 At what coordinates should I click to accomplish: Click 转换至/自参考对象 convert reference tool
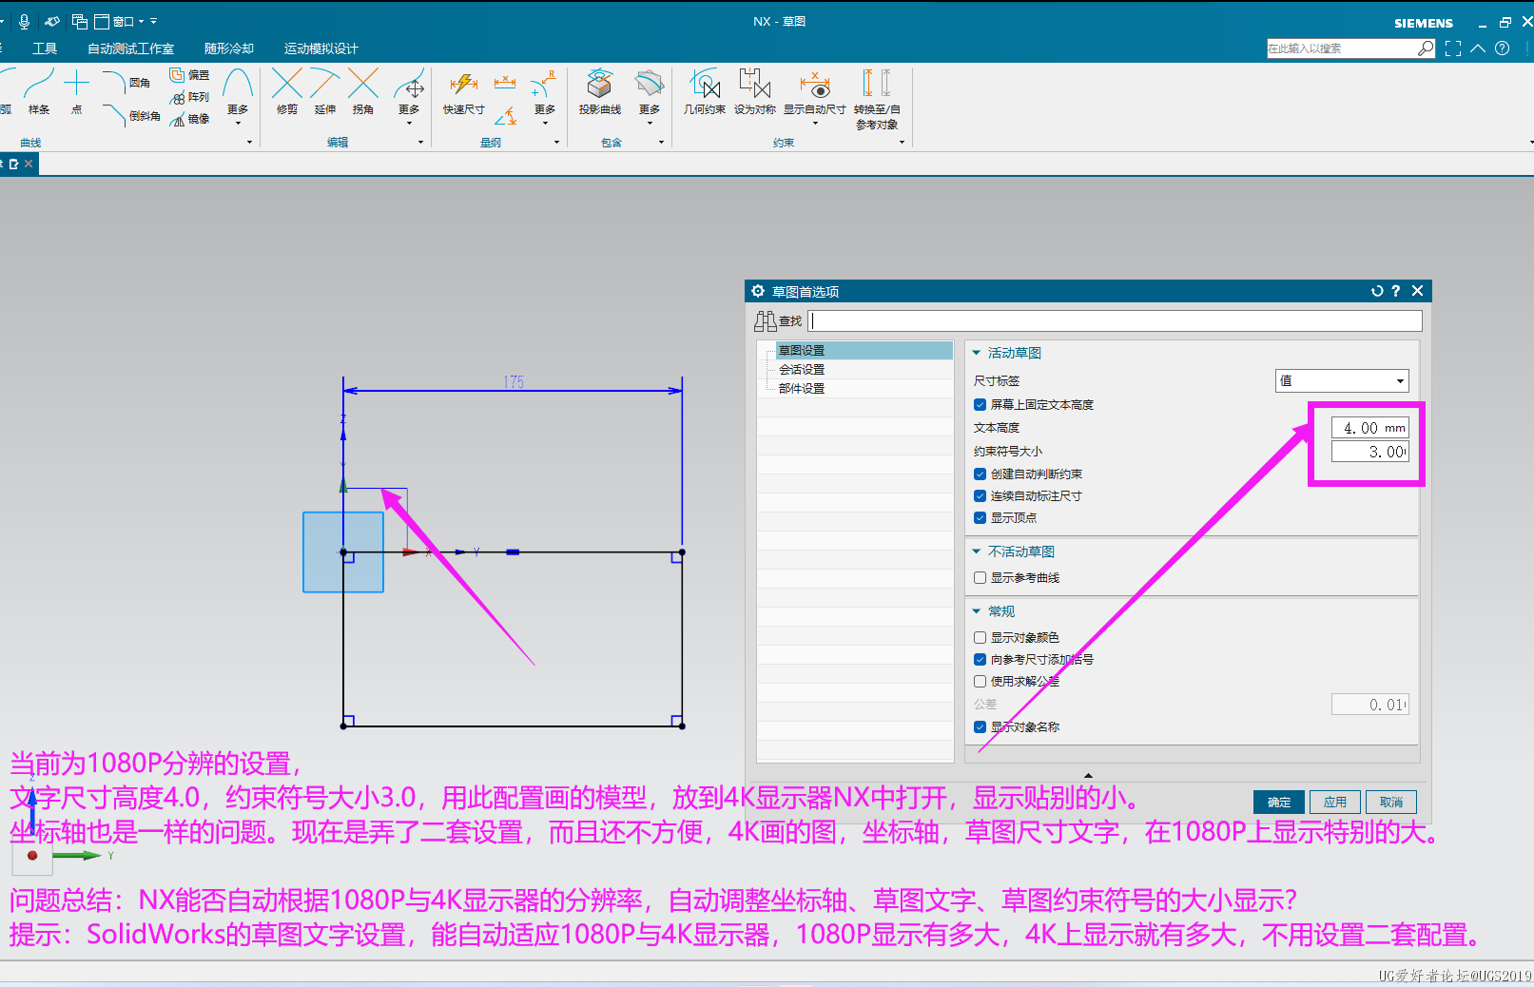[x=877, y=99]
